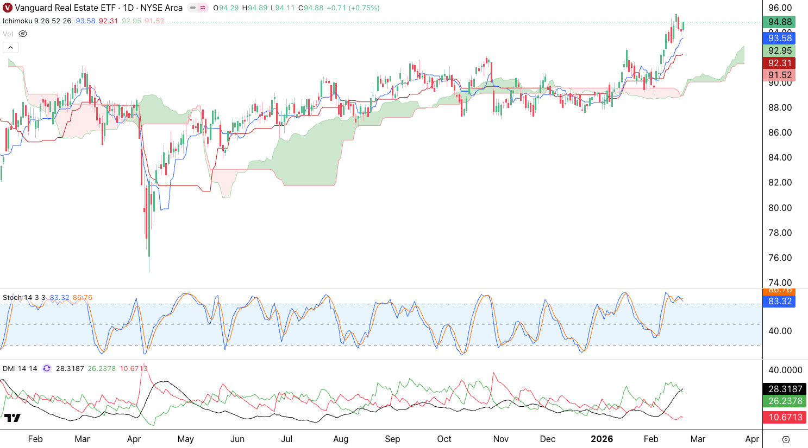Image resolution: width=808 pixels, height=448 pixels.
Task: Click the 96.00 price scale label
Action: point(780,8)
